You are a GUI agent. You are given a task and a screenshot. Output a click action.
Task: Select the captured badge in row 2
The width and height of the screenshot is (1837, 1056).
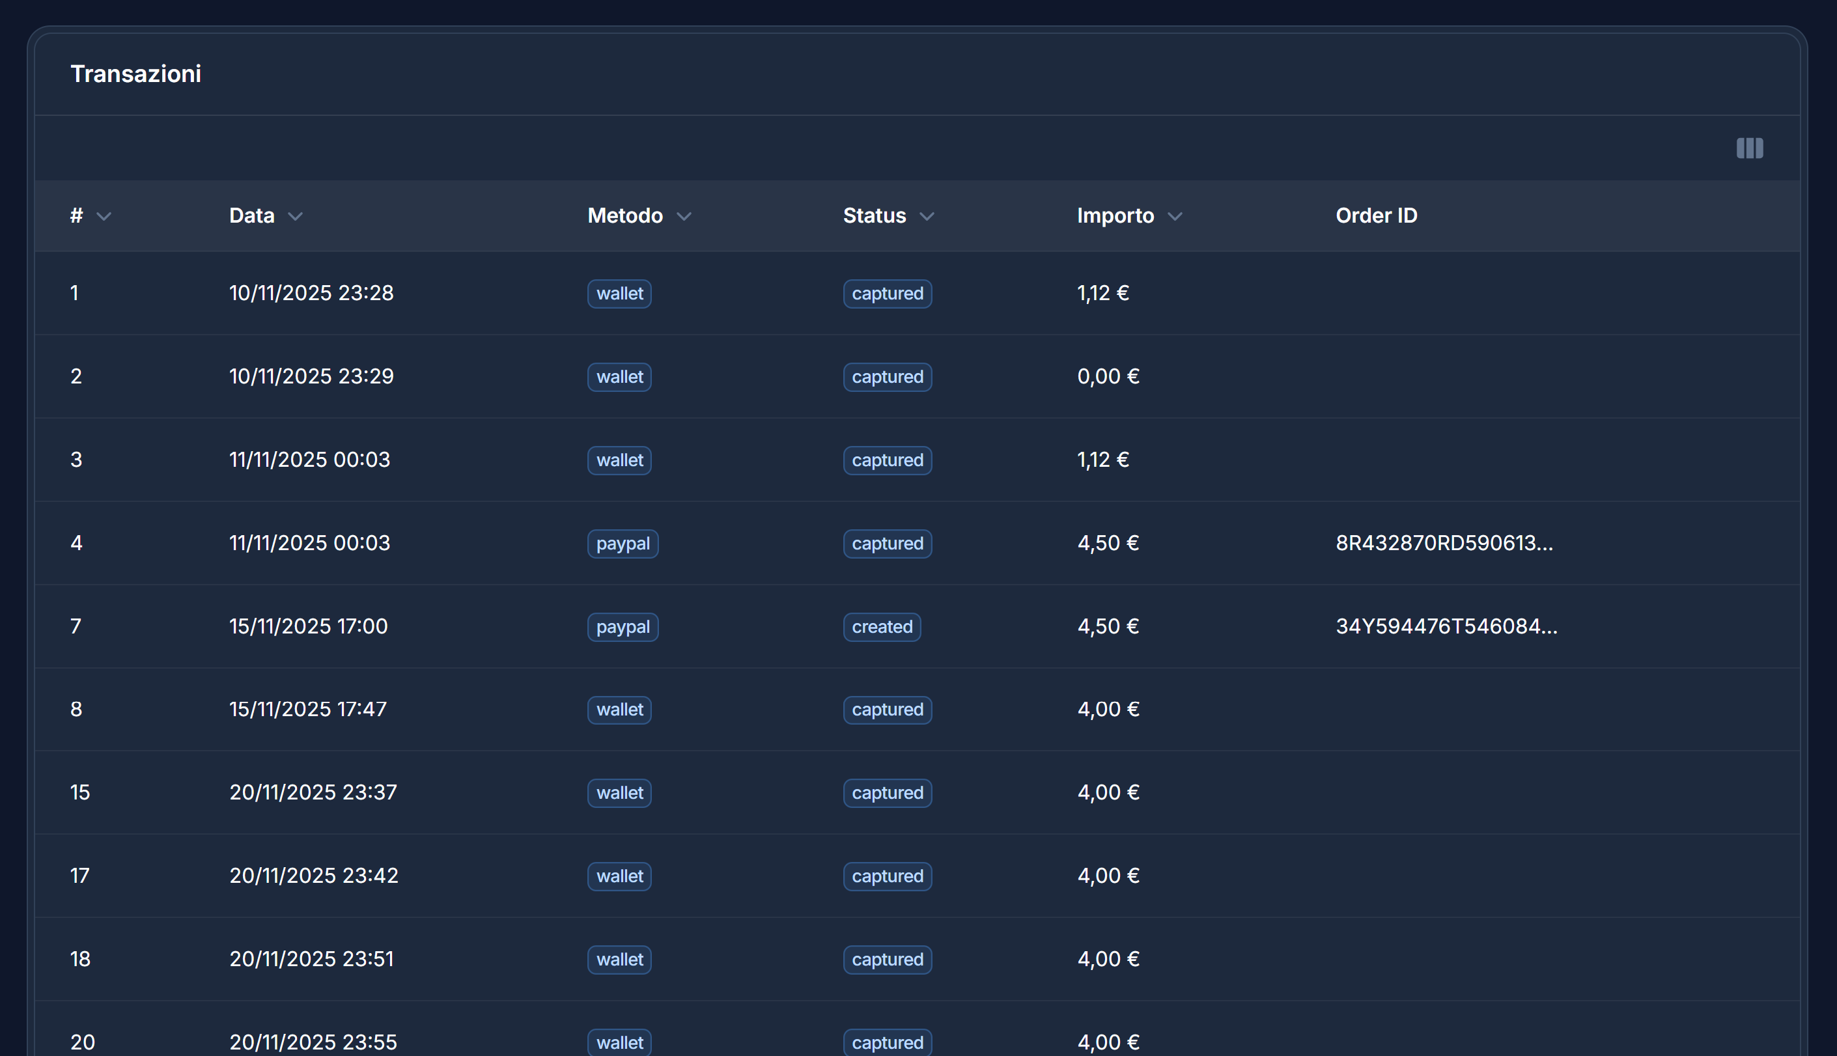pos(887,376)
